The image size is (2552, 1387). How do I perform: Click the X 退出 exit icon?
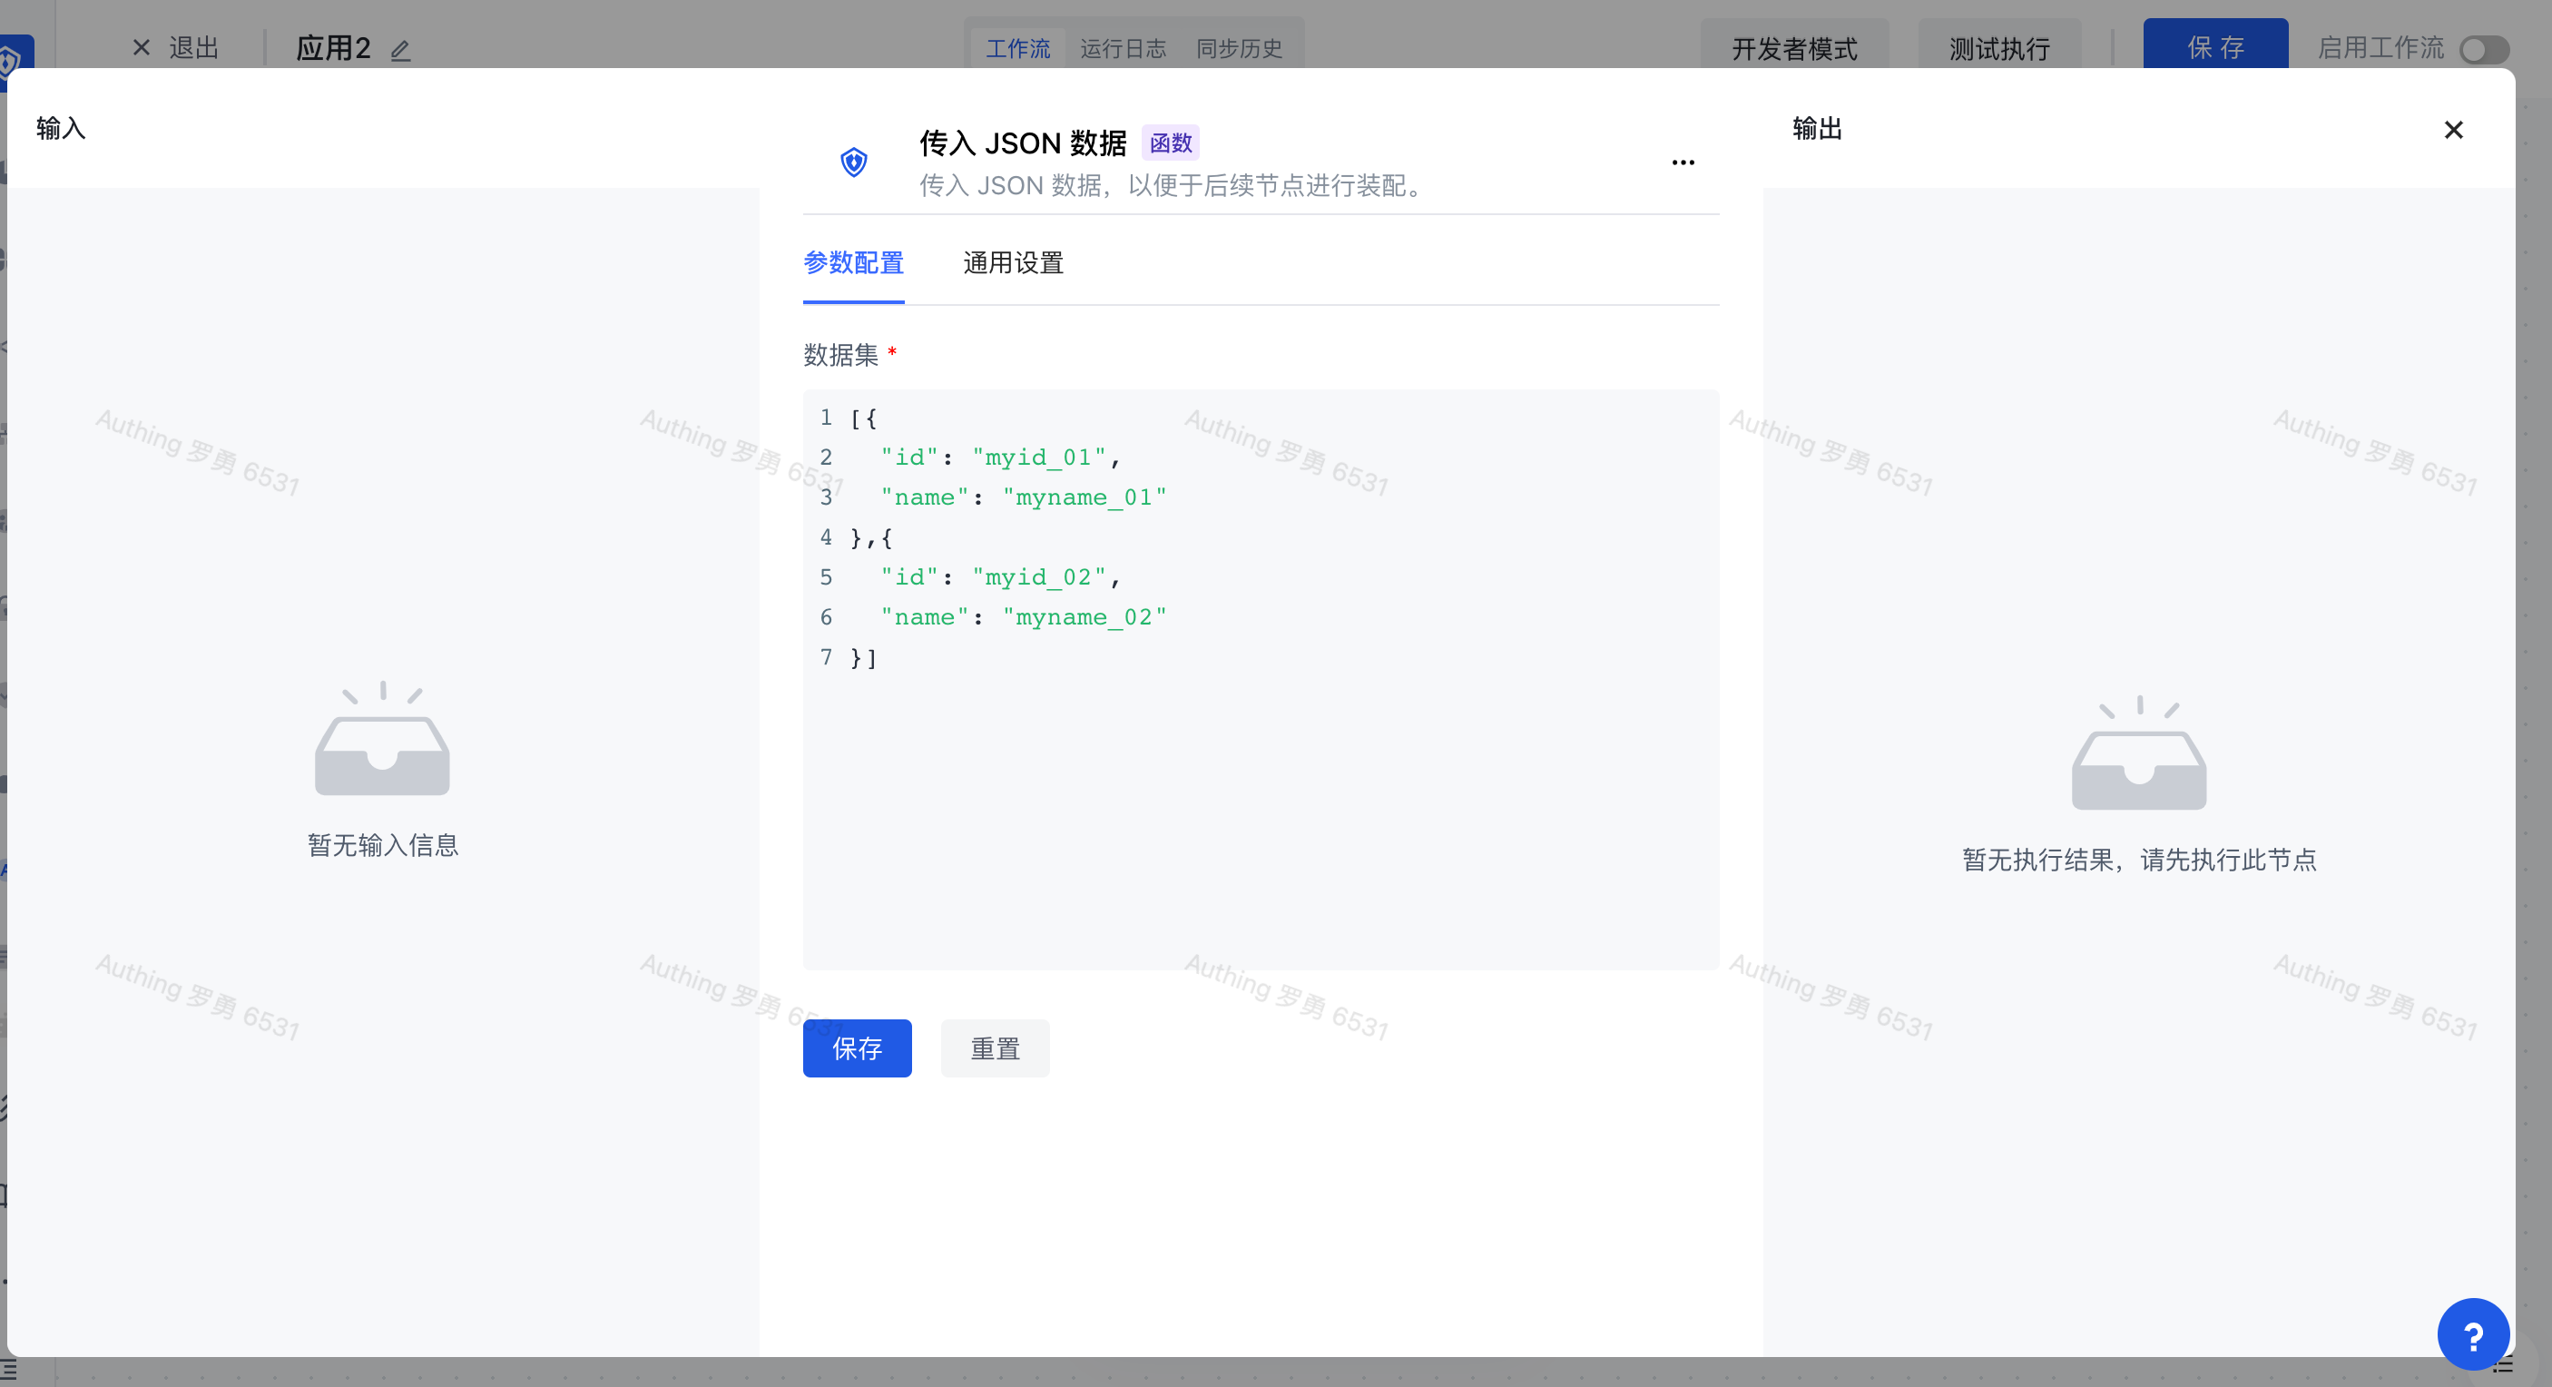tap(142, 47)
